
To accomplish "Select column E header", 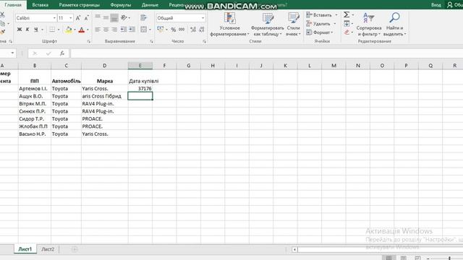I will [x=140, y=66].
